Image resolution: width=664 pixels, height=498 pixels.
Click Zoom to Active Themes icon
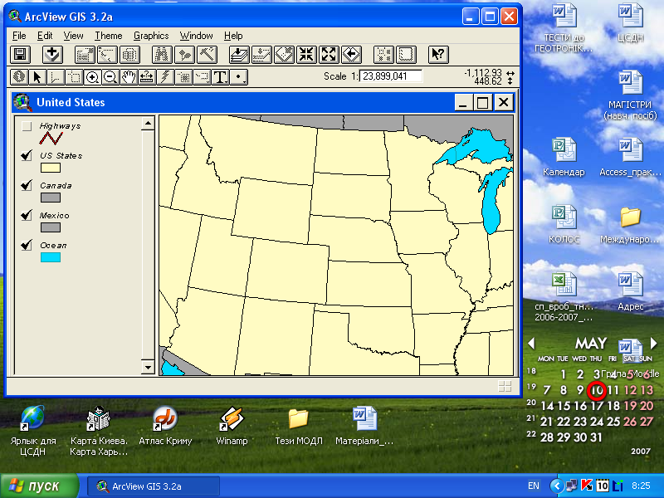pyautogui.click(x=261, y=55)
